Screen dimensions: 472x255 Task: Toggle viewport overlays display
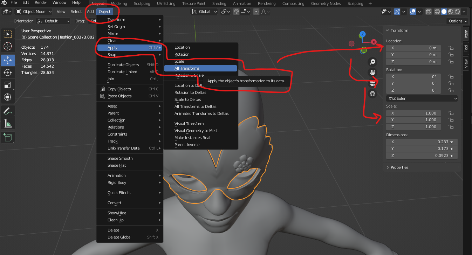(413, 12)
